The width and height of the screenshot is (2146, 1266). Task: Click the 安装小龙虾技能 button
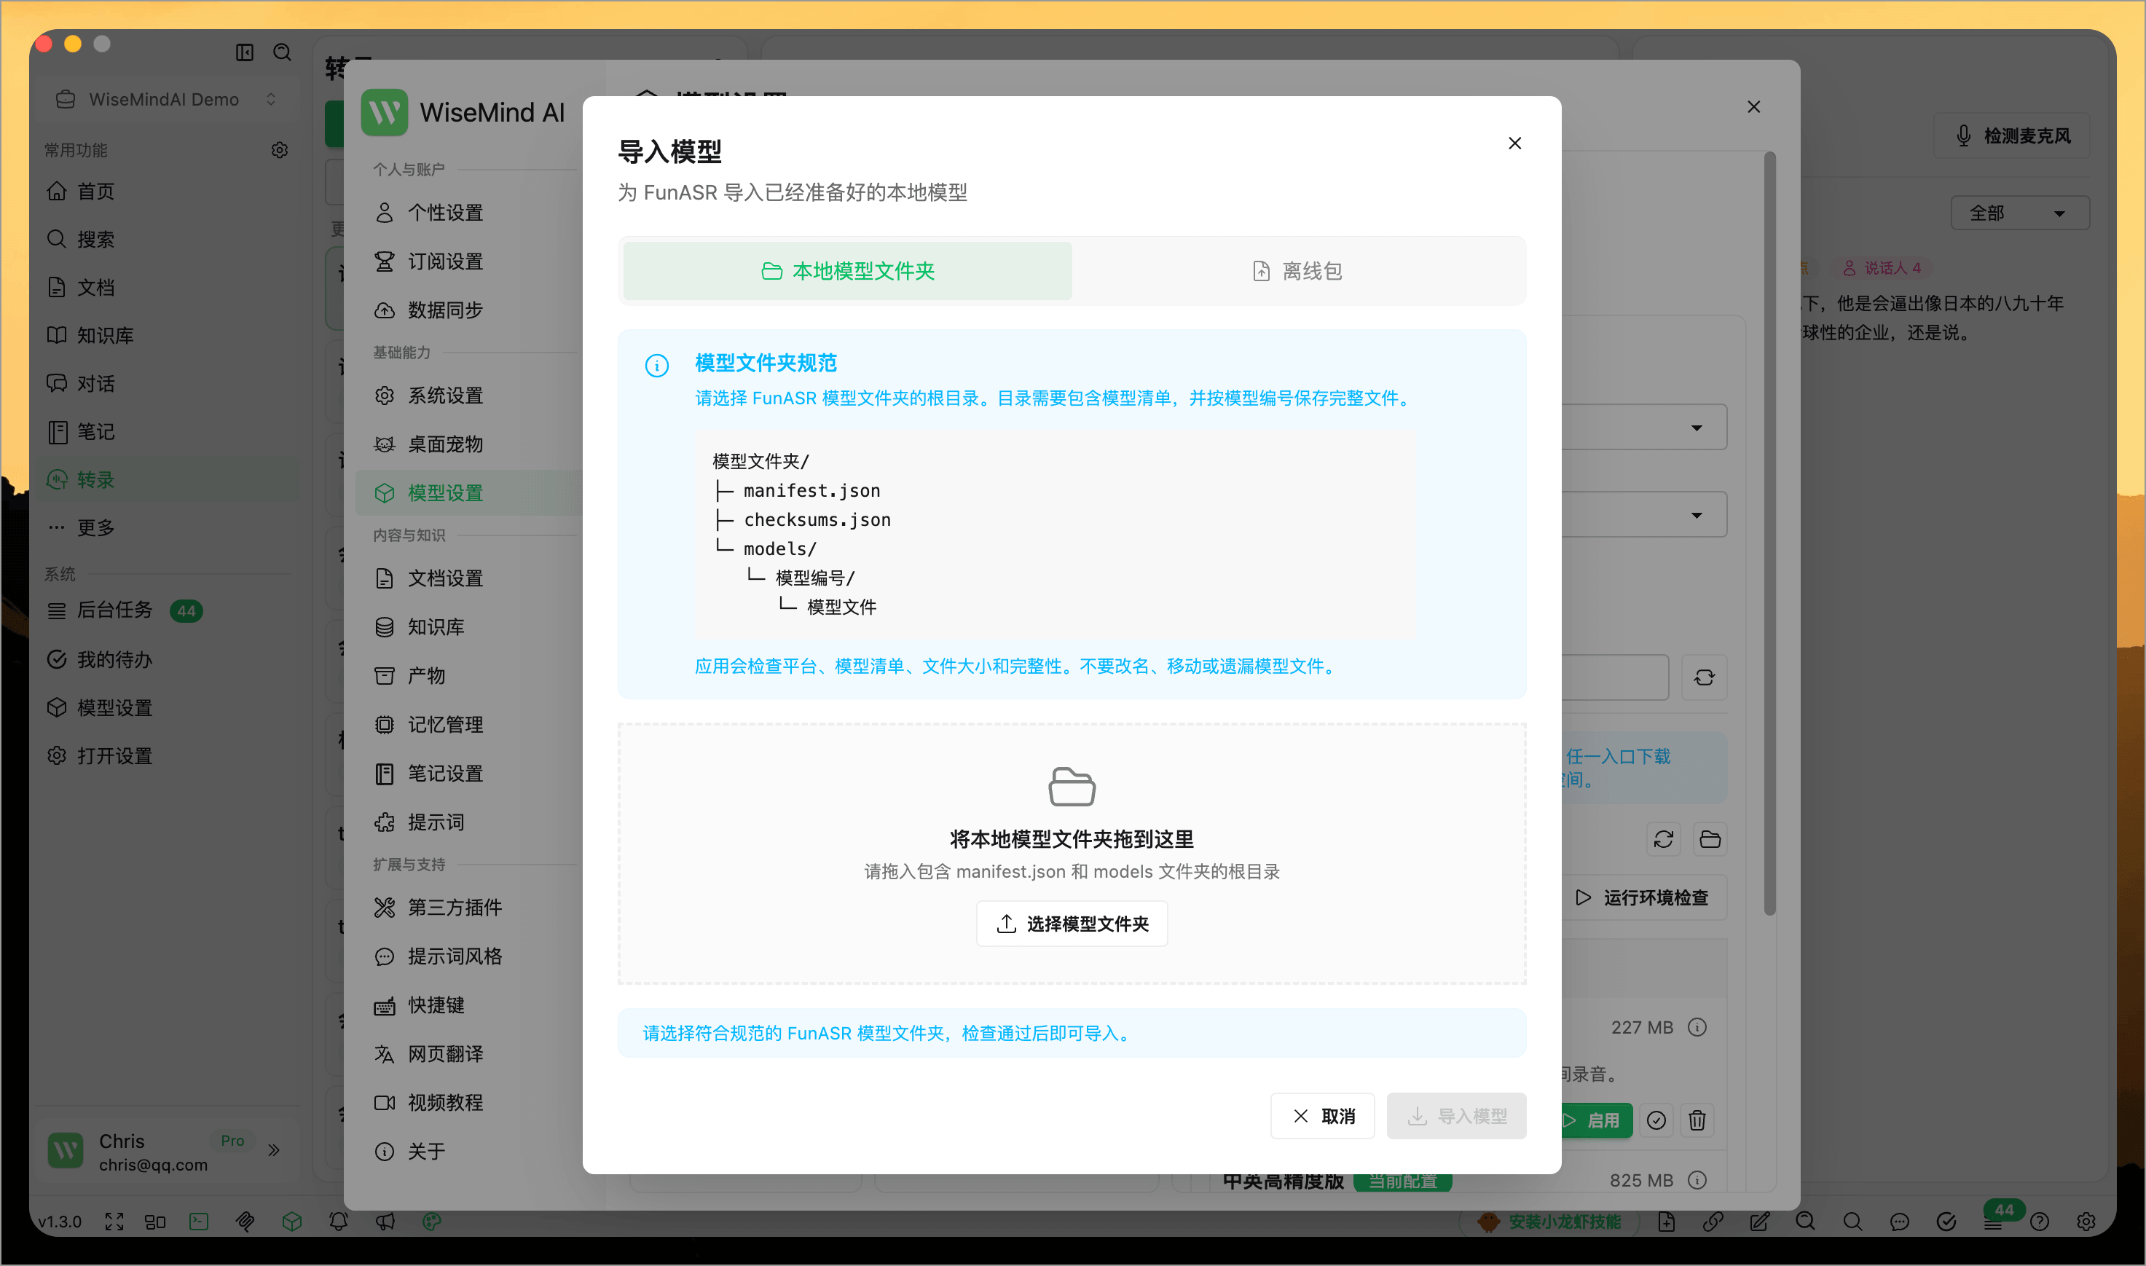click(1550, 1222)
